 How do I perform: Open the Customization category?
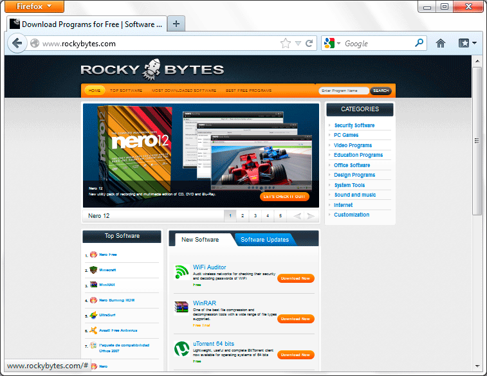pos(352,215)
